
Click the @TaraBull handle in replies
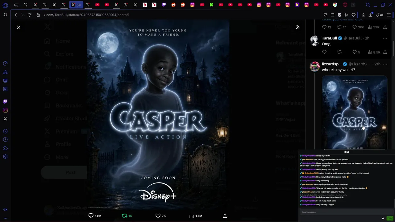[x=352, y=38]
